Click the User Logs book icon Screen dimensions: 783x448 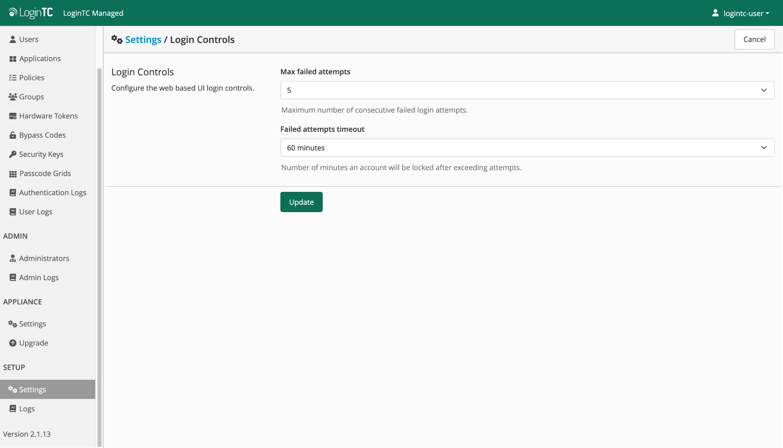[x=13, y=212]
